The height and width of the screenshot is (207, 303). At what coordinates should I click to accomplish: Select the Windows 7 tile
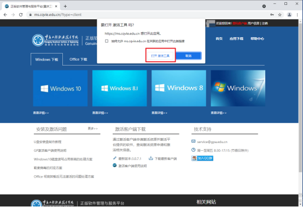pos(238,88)
